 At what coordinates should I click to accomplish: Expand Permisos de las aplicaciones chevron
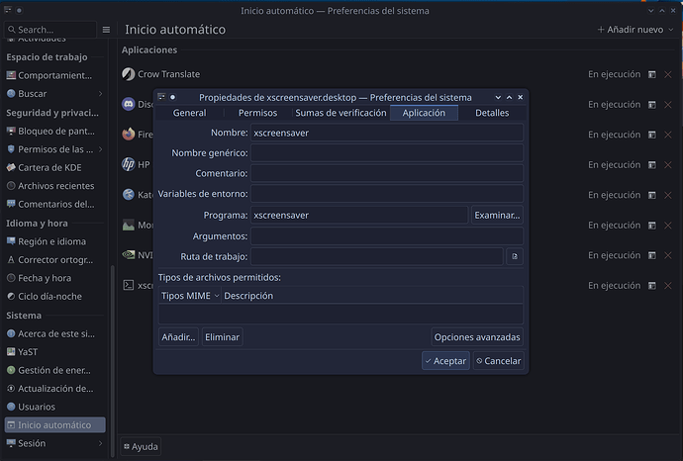(101, 148)
